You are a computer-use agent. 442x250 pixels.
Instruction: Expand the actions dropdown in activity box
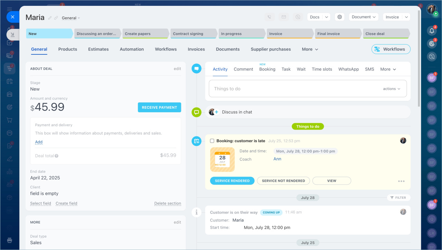[x=392, y=89]
